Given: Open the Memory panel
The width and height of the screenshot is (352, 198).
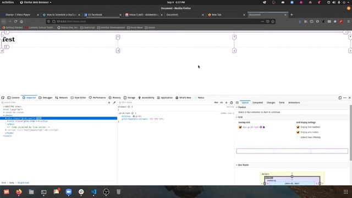Looking at the screenshot, I should tap(115, 98).
